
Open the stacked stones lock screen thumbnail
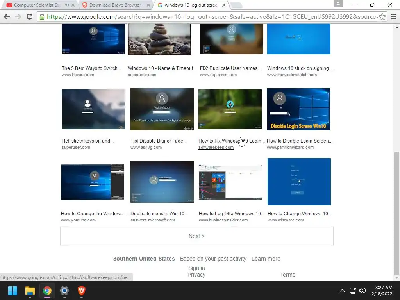point(159,39)
